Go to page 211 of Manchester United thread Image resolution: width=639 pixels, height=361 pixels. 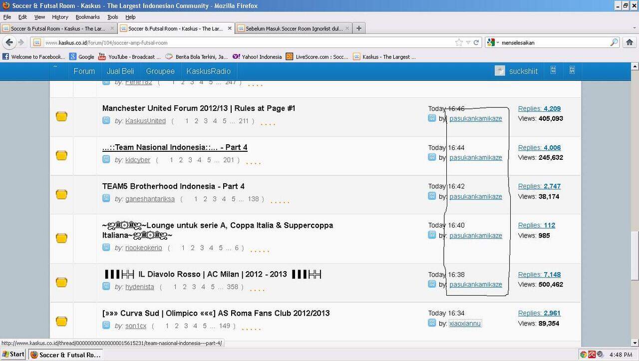coord(244,121)
